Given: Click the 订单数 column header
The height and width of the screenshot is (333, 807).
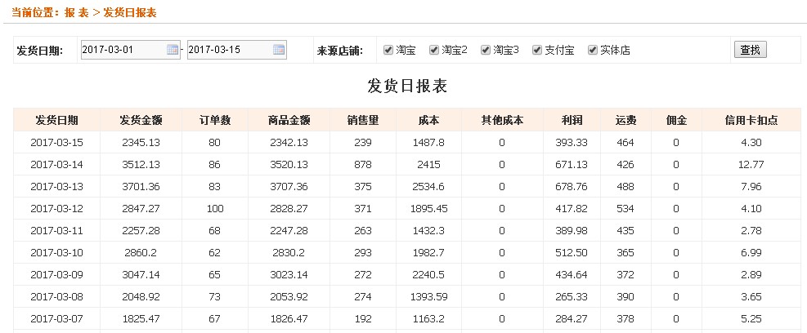Looking at the screenshot, I should [x=215, y=120].
